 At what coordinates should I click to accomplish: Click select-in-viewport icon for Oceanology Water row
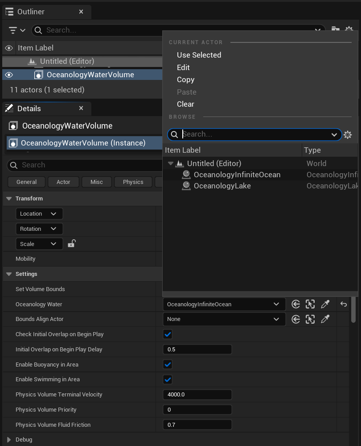(310, 304)
